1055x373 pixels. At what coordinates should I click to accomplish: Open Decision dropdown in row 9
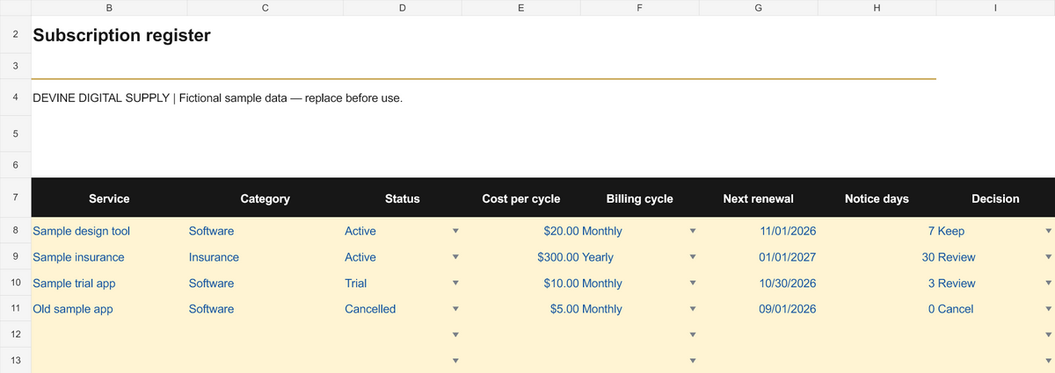1048,257
